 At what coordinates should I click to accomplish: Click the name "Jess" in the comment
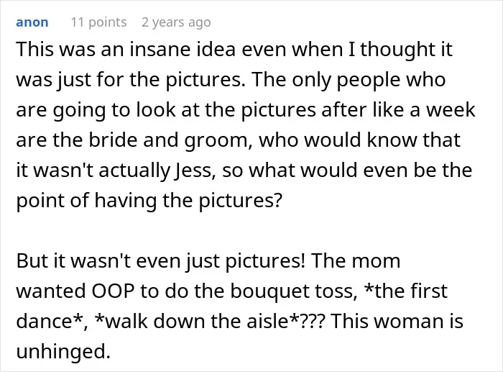pyautogui.click(x=193, y=171)
